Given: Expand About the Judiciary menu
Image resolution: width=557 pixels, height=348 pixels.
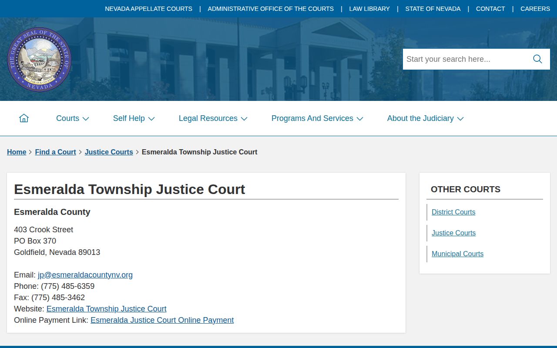Looking at the screenshot, I should 426,118.
